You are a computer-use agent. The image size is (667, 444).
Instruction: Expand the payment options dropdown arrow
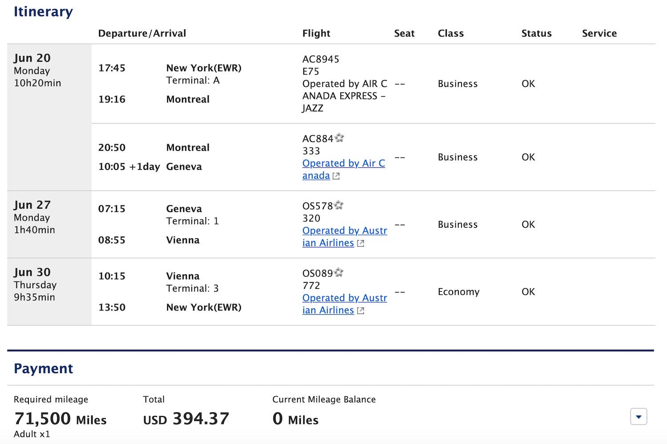[x=638, y=416]
